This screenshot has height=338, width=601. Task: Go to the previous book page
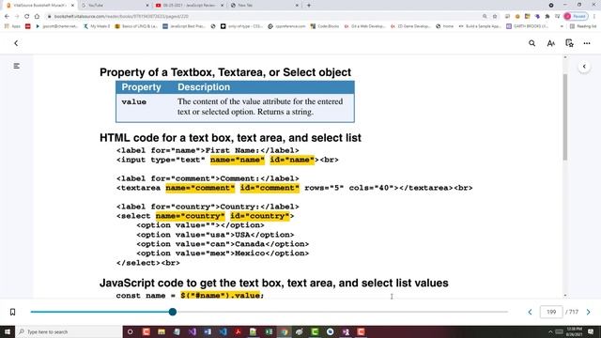click(530, 312)
